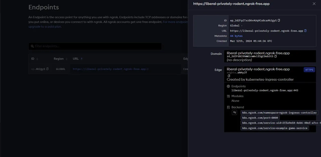Click the GLOBAL region cell

[x=60, y=69]
